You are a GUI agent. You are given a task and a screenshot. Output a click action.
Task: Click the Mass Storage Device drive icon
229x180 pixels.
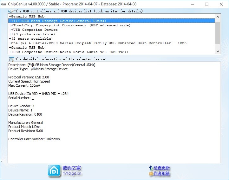pos(33,69)
